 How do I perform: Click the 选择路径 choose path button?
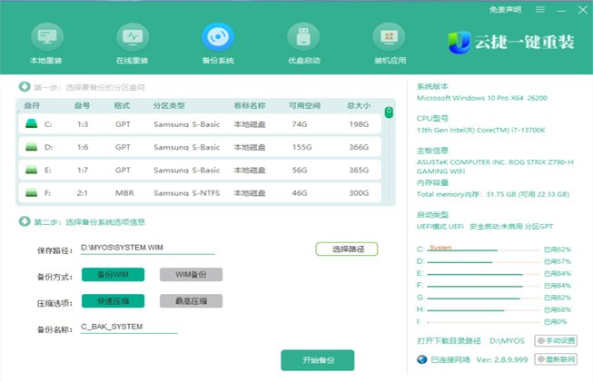pyautogui.click(x=346, y=249)
